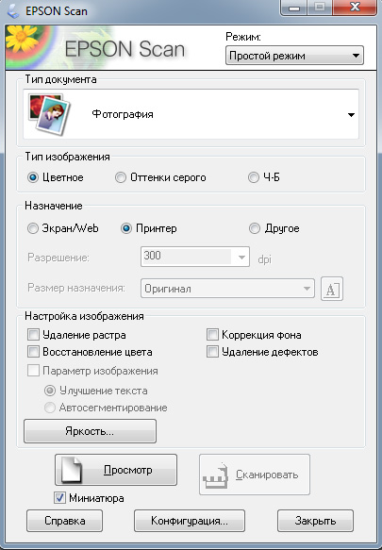Image resolution: width=382 pixels, height=550 pixels.
Task: Click the Сканировать button
Action: pyautogui.click(x=255, y=475)
